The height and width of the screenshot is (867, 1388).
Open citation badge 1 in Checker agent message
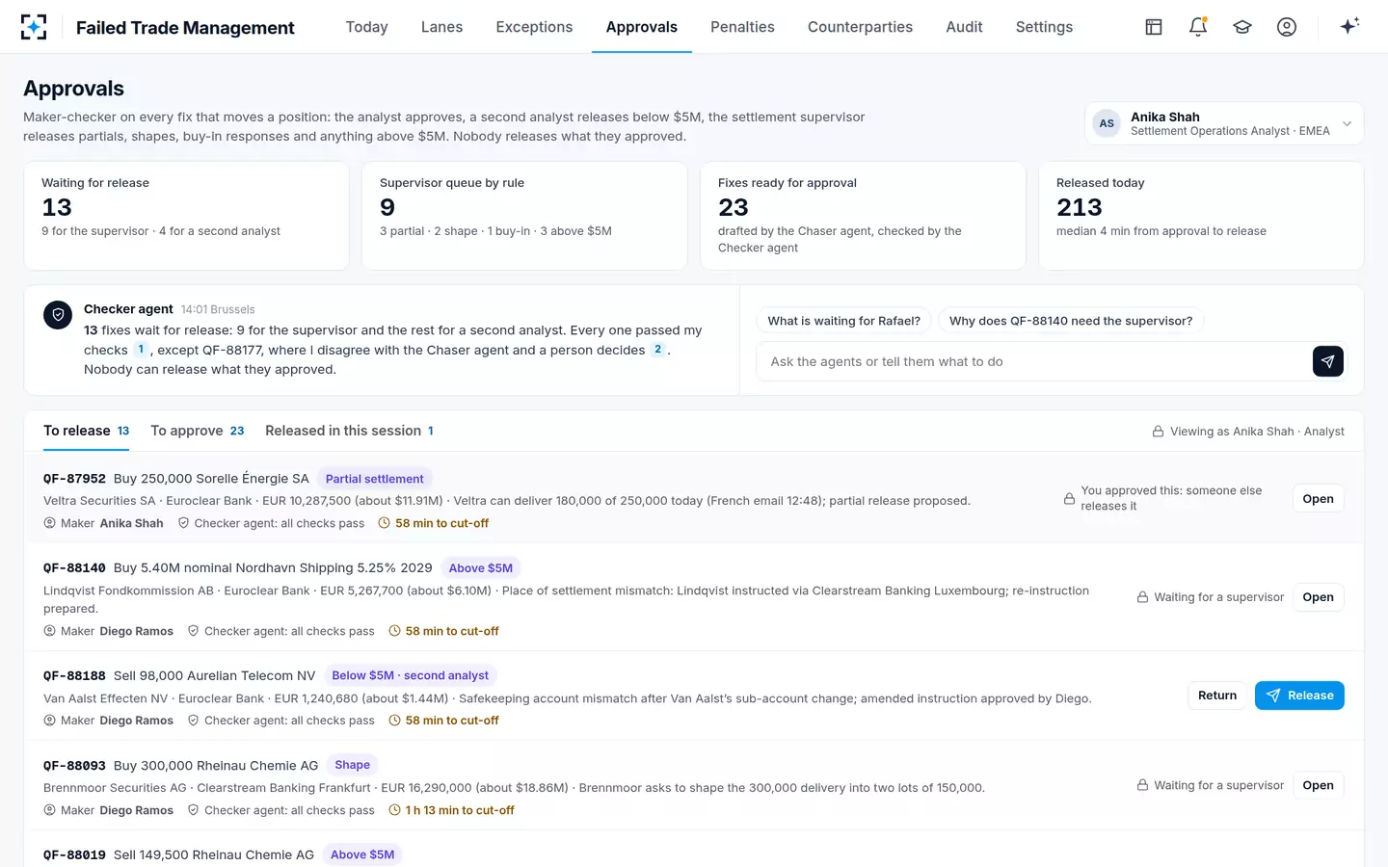tap(141, 350)
